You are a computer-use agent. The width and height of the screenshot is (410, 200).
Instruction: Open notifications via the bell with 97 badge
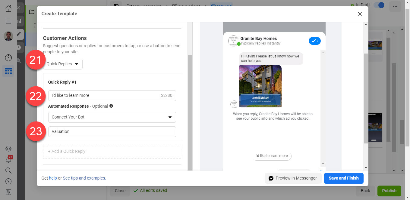tap(8, 159)
